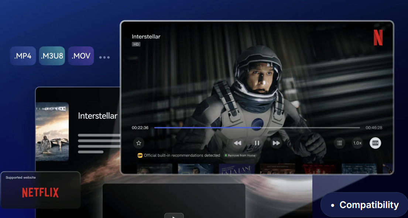This screenshot has width=408, height=218.
Task: Click the star favorite icon
Action: tap(138, 143)
